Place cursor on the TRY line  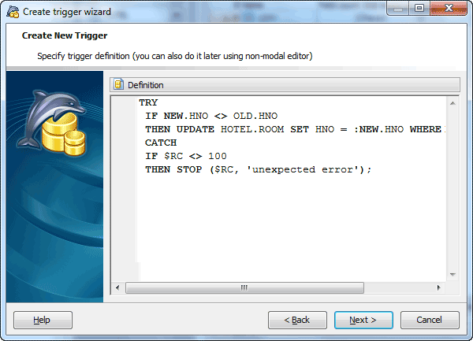(148, 102)
